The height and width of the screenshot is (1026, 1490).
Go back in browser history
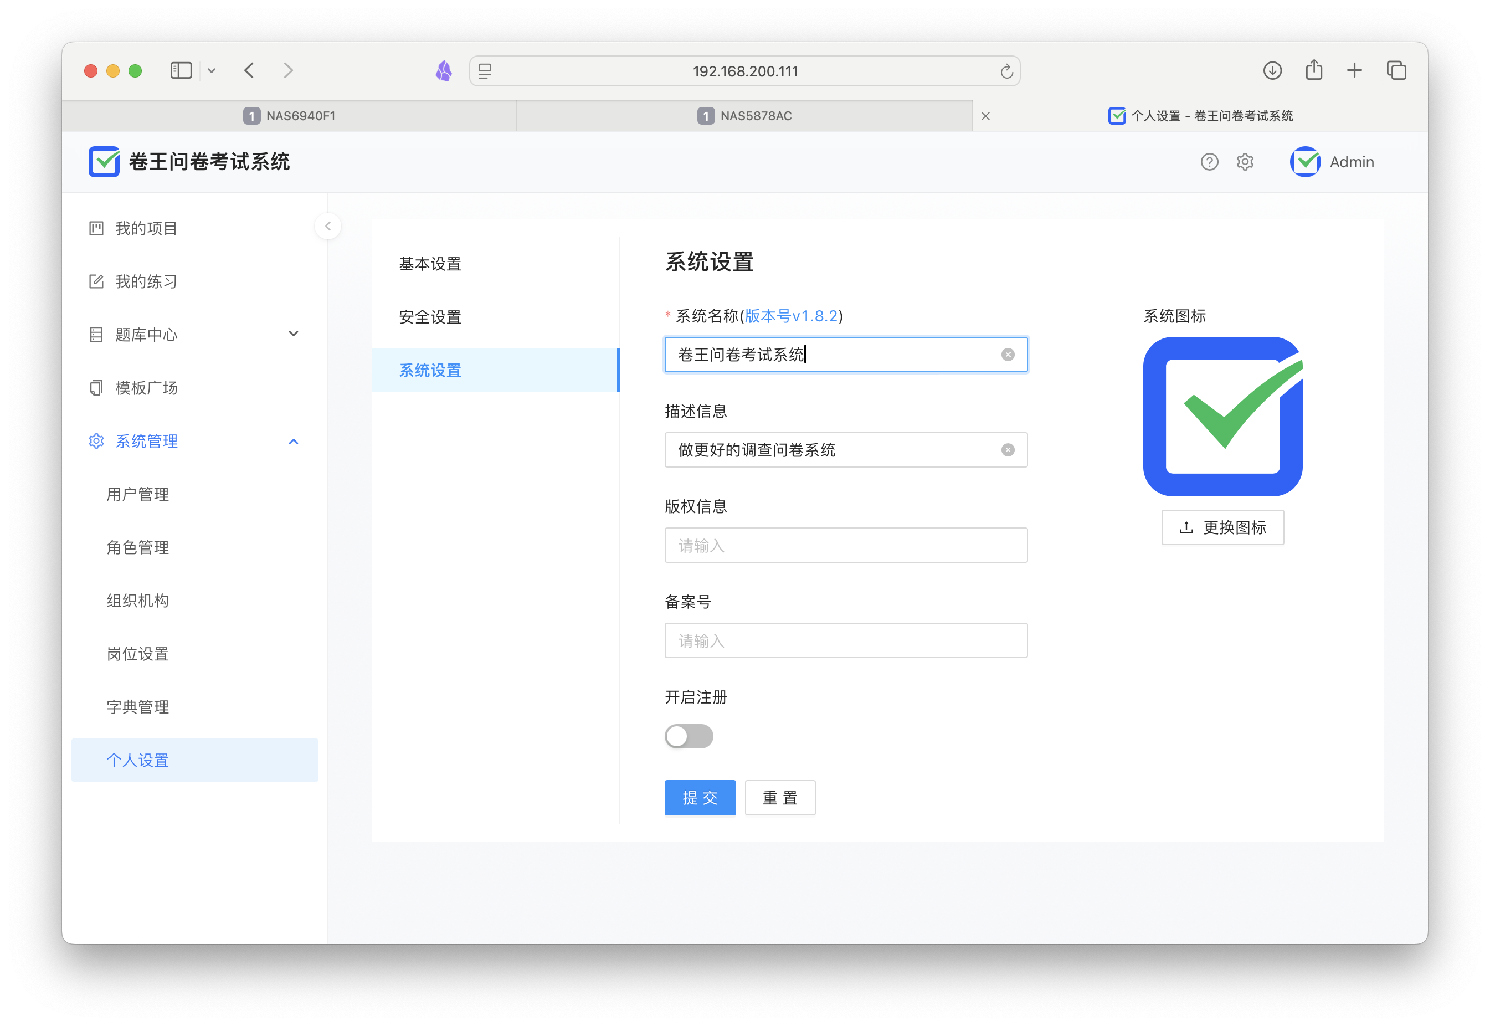pos(249,71)
